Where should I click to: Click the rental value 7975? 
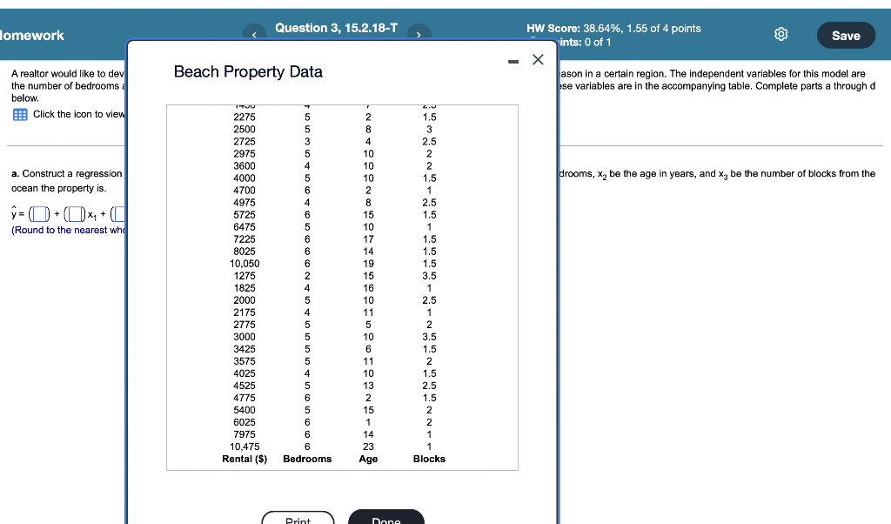point(245,434)
